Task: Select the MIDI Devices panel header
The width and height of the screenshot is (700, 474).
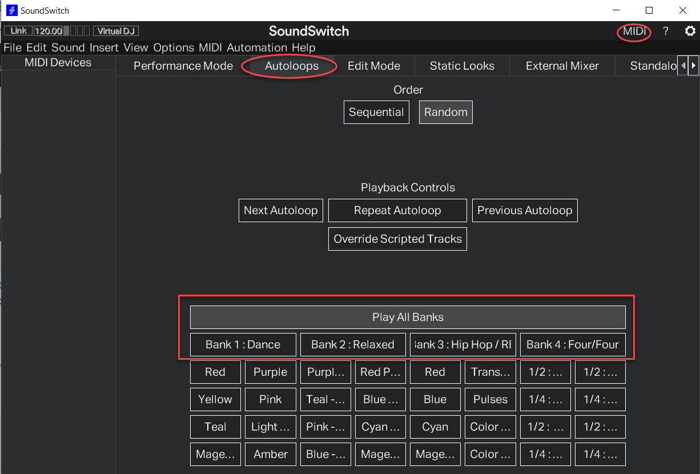Action: 58,63
